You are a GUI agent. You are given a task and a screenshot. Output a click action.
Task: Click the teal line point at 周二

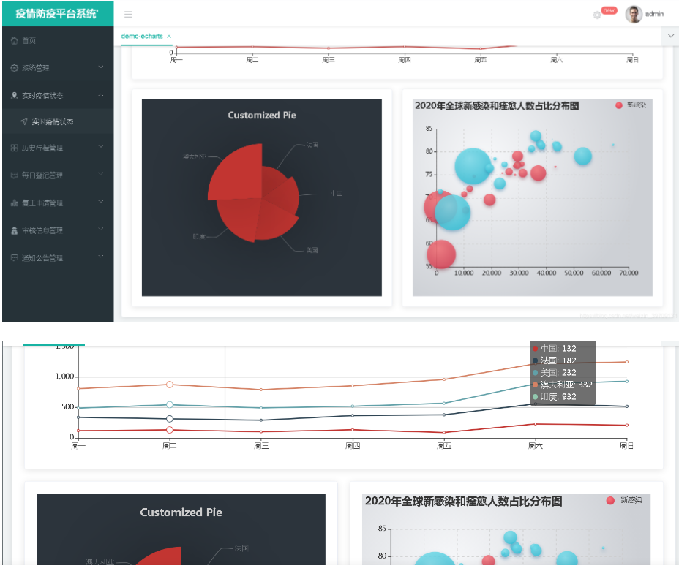[x=170, y=405]
